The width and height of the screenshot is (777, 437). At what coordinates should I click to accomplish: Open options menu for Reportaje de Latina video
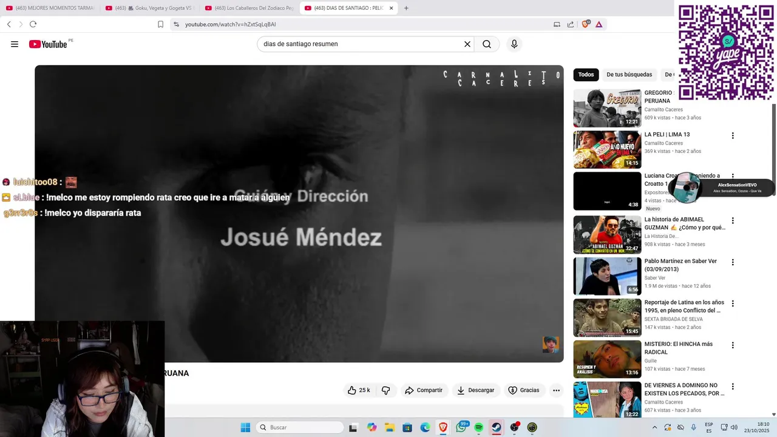click(x=733, y=303)
